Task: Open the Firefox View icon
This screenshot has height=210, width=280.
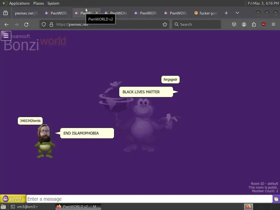Action: click(x=5, y=13)
